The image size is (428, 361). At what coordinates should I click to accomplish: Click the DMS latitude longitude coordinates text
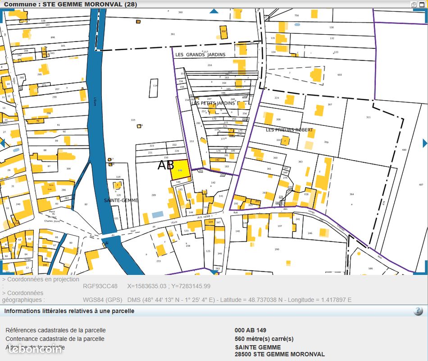(x=239, y=300)
